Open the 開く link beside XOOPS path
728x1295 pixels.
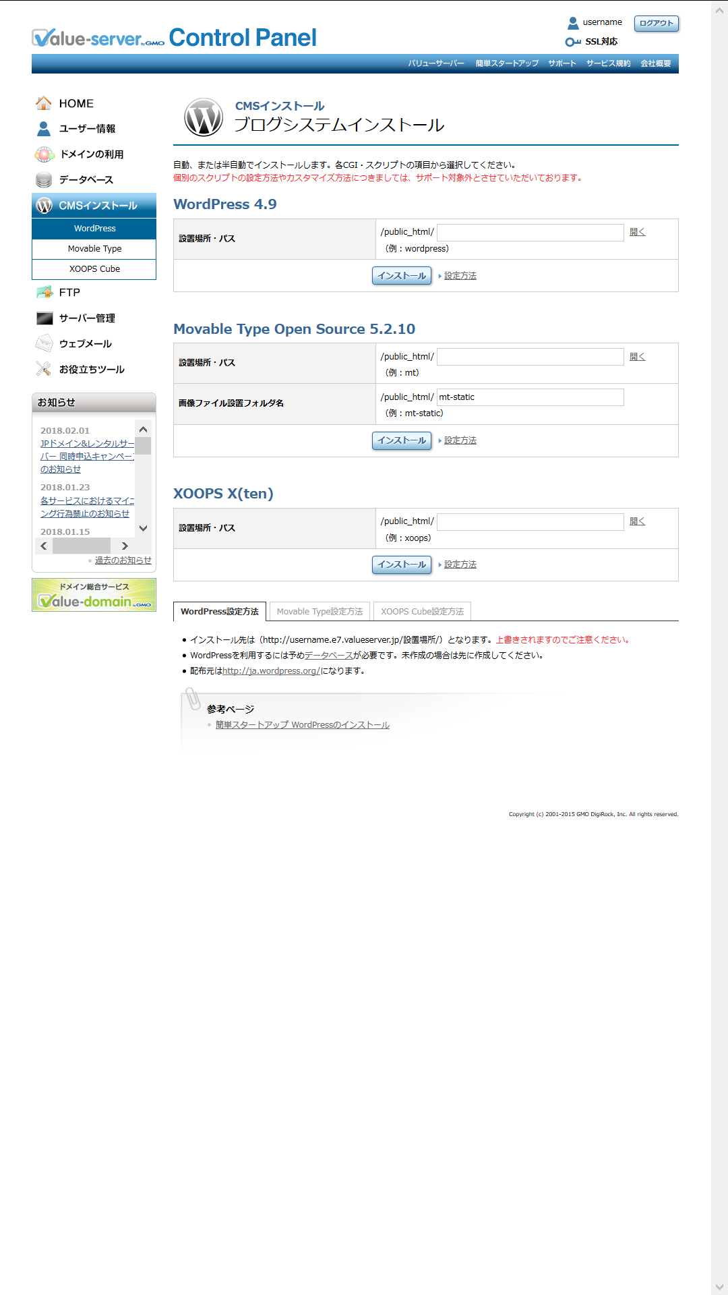point(637,521)
